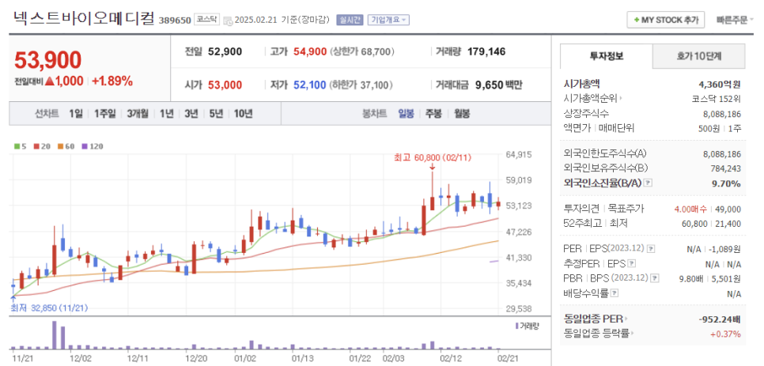Viewport: 764px width, 366px height.
Task: Open the 빠른주문 dropdown
Action: pos(735,21)
